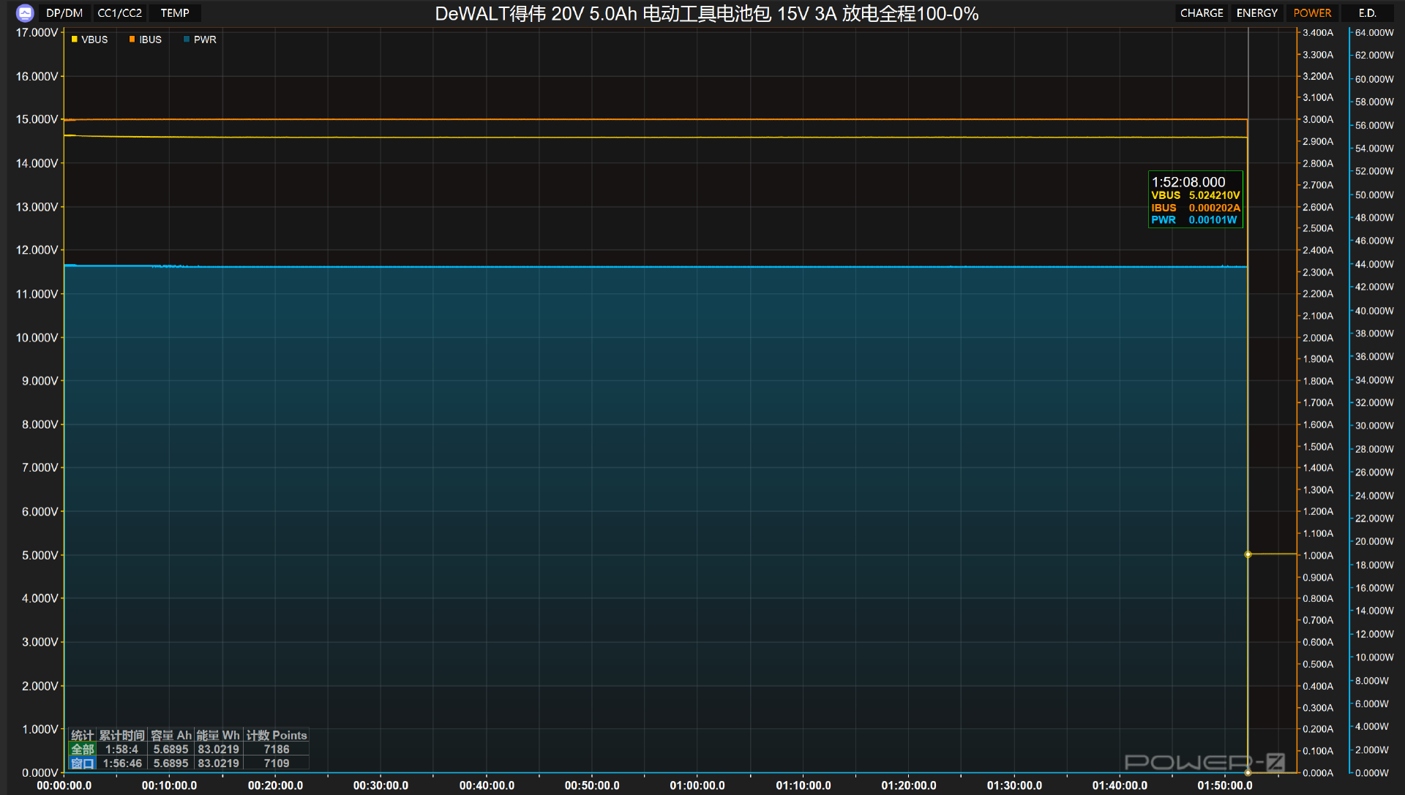The image size is (1405, 795).
Task: Click the tooltip IBUS value 0.000202A
Action: 1214,208
